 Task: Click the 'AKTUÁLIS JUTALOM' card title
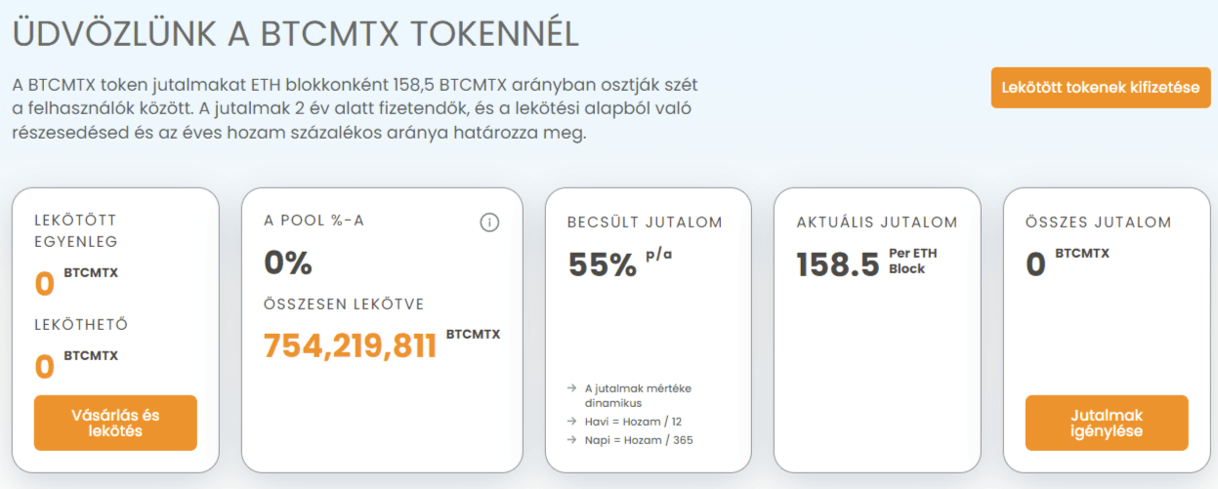877,222
